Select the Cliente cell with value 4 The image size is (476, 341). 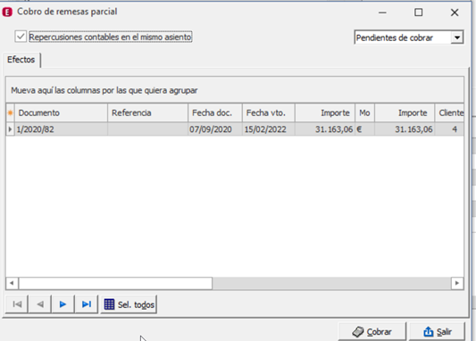pyautogui.click(x=449, y=129)
